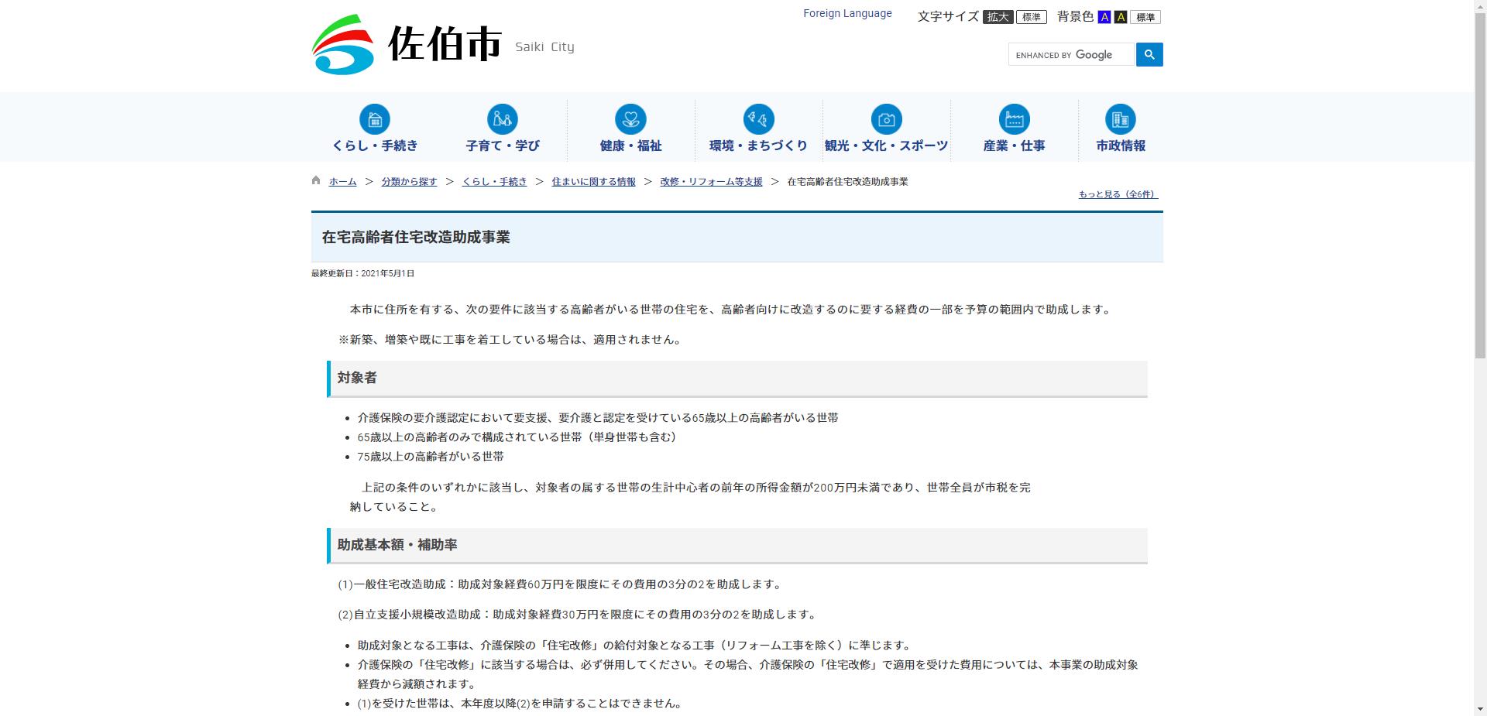The height and width of the screenshot is (716, 1487).
Task: Select the 市政情報 newspaper icon
Action: [1120, 118]
